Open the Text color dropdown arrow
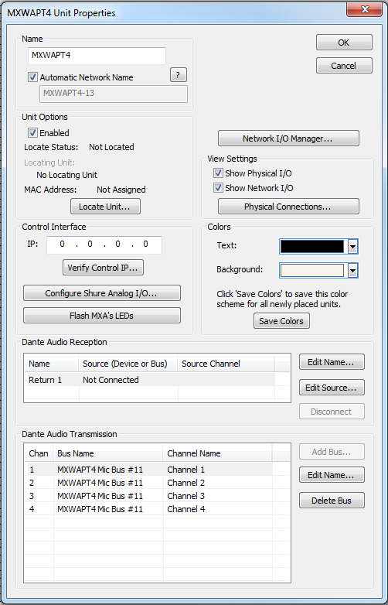This screenshot has width=388, height=605. tap(352, 247)
